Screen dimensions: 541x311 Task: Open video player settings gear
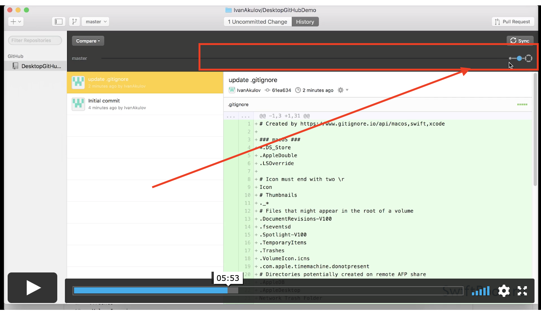pyautogui.click(x=504, y=291)
